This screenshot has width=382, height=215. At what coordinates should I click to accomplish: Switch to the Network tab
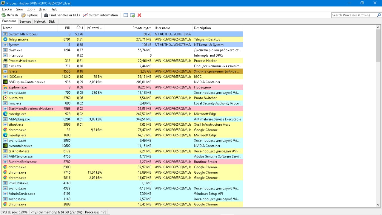pyautogui.click(x=40, y=21)
